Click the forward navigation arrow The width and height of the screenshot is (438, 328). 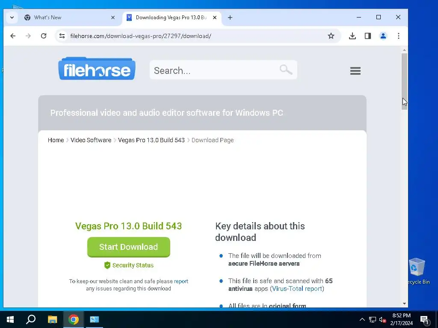(28, 36)
